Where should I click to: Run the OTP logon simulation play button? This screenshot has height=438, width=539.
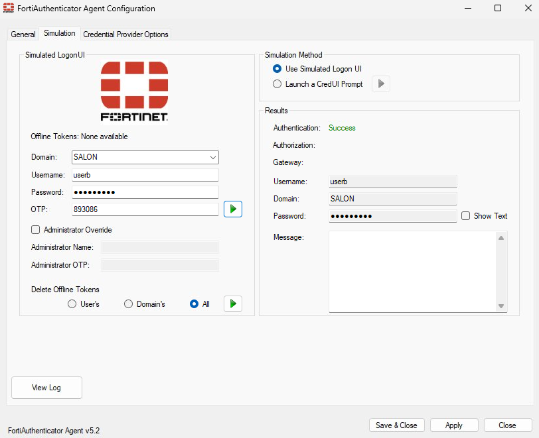click(x=232, y=209)
